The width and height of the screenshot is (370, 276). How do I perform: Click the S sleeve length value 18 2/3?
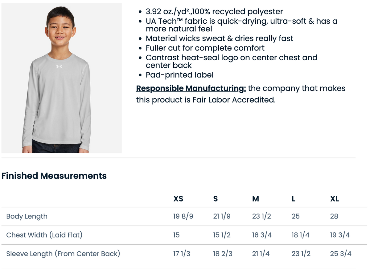coord(223,254)
